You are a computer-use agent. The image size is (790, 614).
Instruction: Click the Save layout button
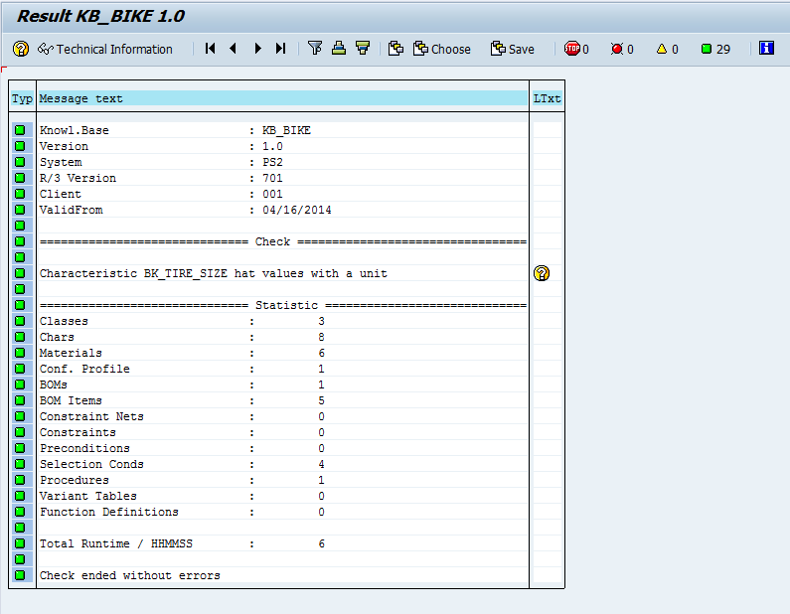pyautogui.click(x=512, y=49)
